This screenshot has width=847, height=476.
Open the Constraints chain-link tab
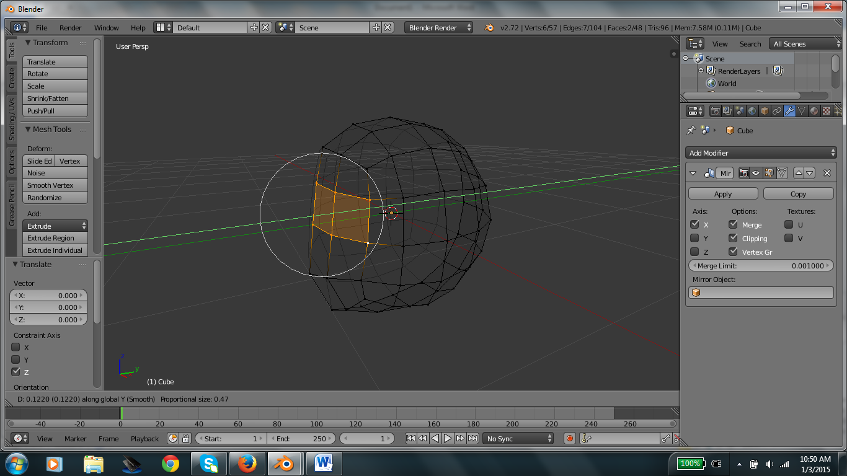[x=777, y=111]
